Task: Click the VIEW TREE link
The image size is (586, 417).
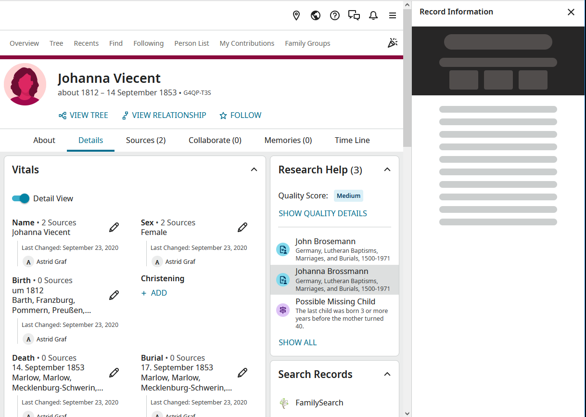Action: (x=83, y=115)
